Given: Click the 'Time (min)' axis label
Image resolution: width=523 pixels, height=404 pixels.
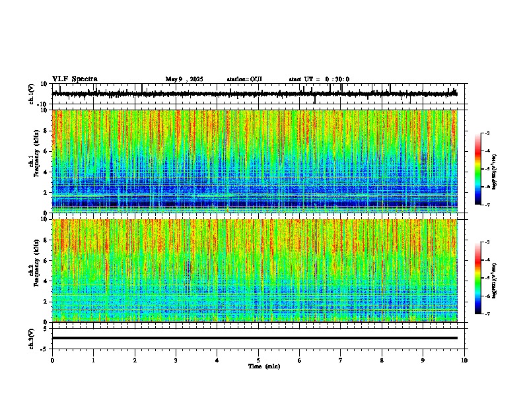Looking at the screenshot, I should (x=264, y=366).
